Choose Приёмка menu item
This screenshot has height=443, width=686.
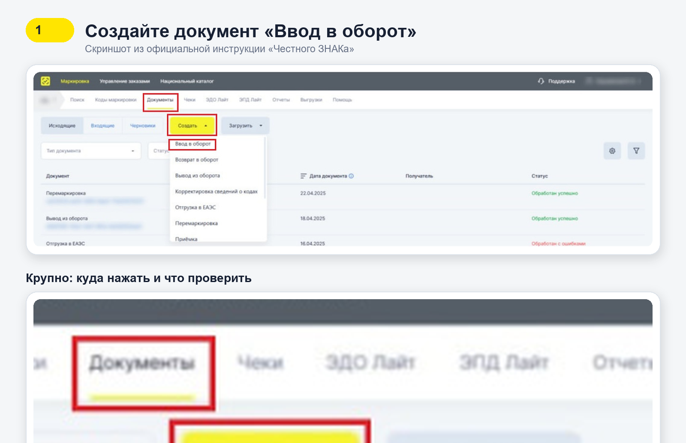(x=186, y=239)
